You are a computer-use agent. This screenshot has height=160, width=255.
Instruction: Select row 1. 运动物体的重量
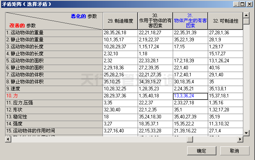54,33
